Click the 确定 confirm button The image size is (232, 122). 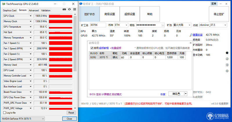click(176, 94)
